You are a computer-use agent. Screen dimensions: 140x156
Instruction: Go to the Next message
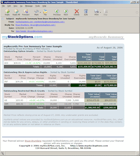pyautogui.click(x=66, y=12)
